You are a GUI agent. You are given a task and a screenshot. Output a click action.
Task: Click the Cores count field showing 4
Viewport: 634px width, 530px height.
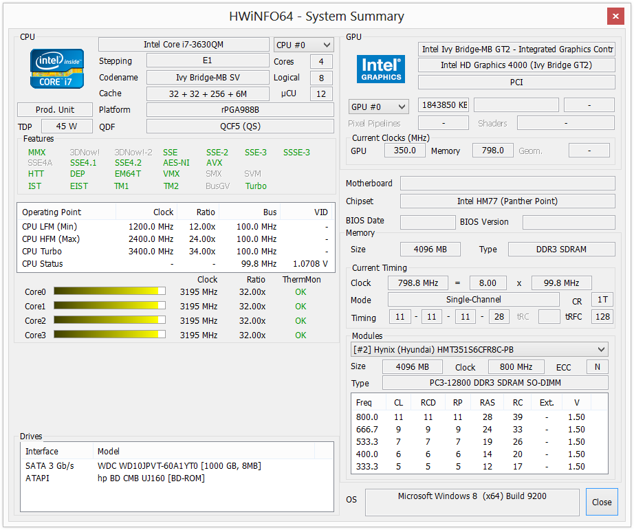tap(321, 61)
